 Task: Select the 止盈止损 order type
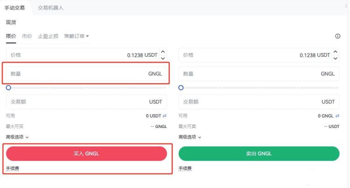pos(48,36)
